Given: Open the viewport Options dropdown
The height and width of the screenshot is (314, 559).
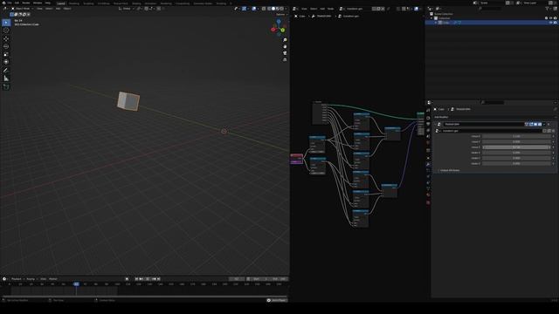Looking at the screenshot, I should pos(281,14).
